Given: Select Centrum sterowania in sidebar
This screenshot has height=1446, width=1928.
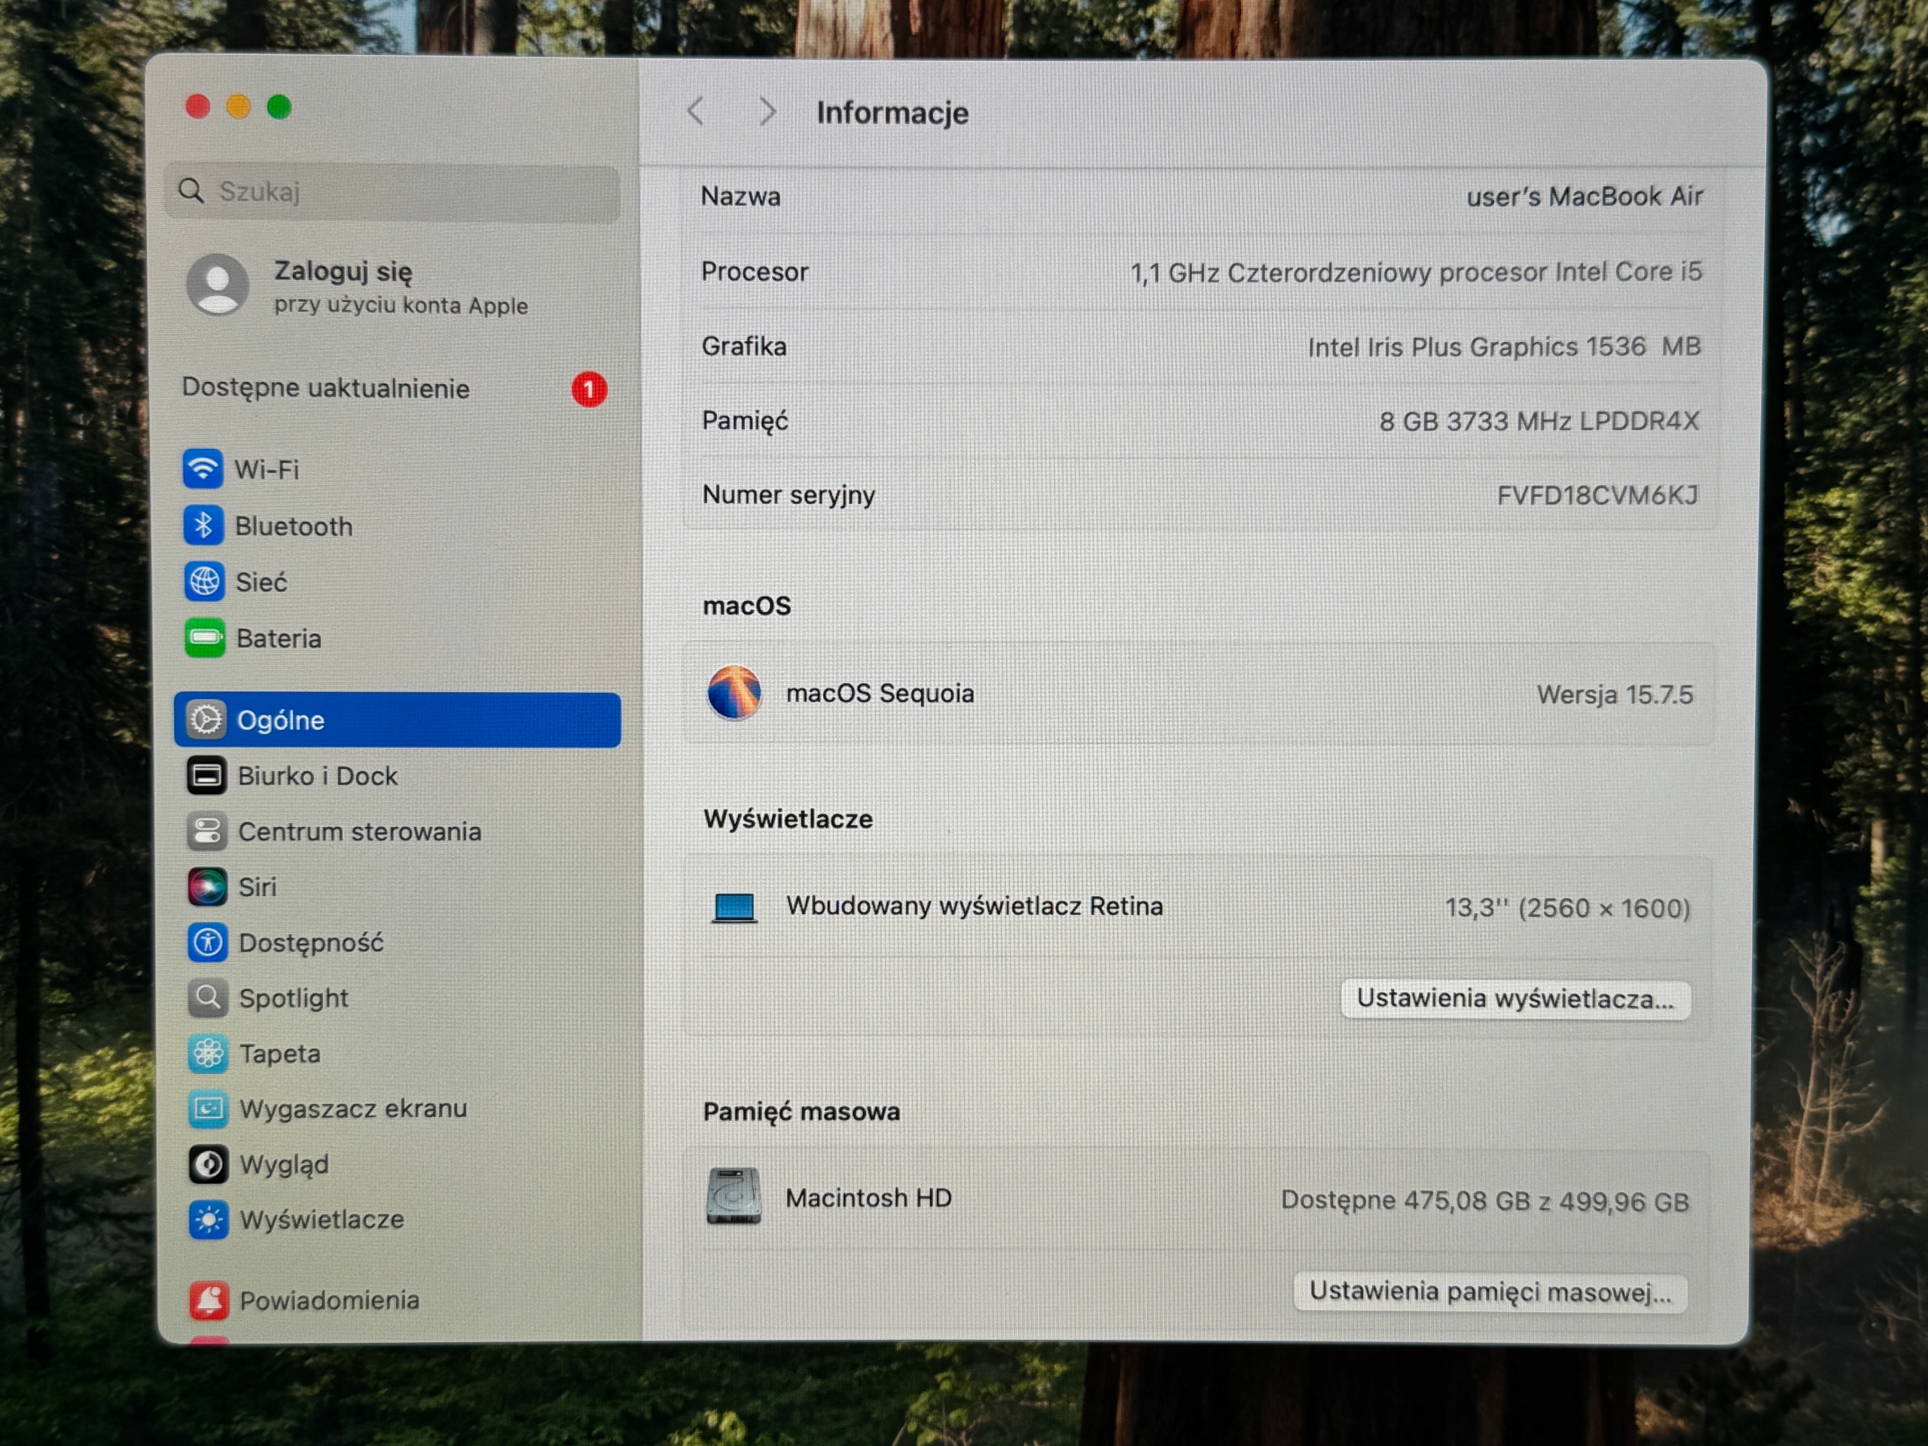Looking at the screenshot, I should tap(398, 831).
